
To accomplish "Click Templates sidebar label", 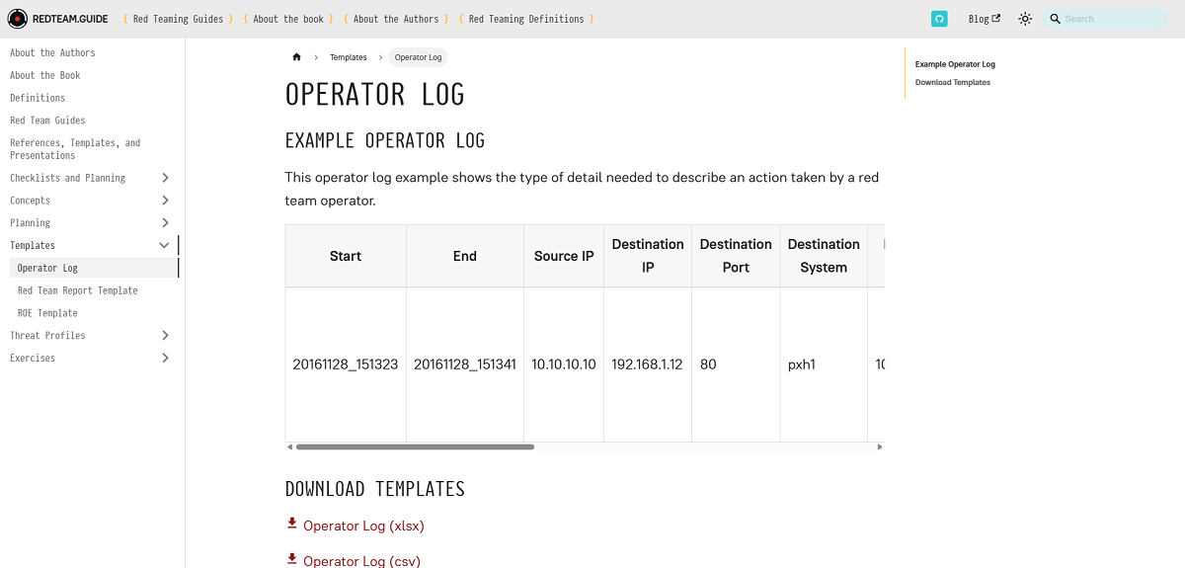I will coord(33,245).
